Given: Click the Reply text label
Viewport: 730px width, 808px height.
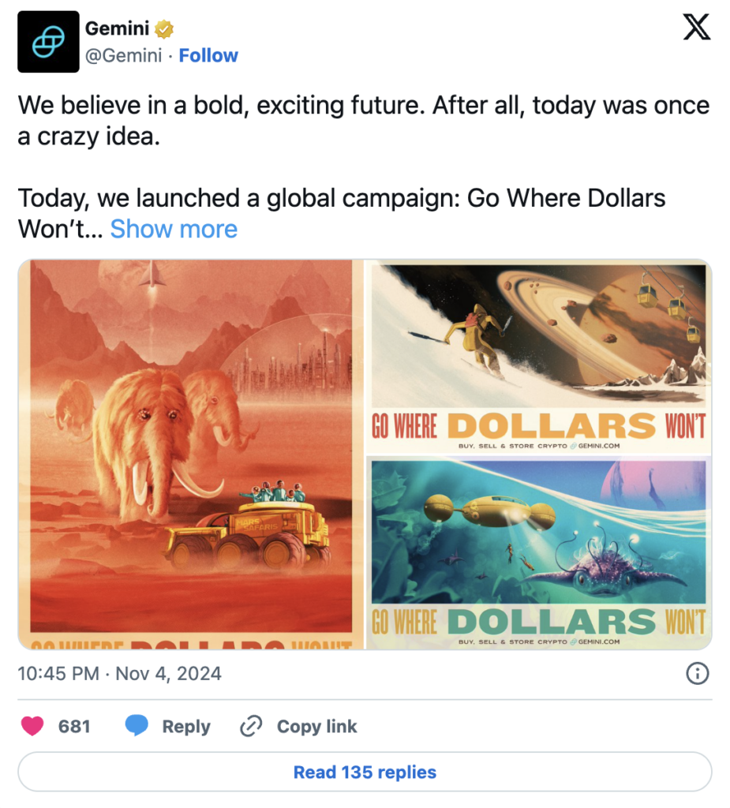Looking at the screenshot, I should pyautogui.click(x=186, y=727).
